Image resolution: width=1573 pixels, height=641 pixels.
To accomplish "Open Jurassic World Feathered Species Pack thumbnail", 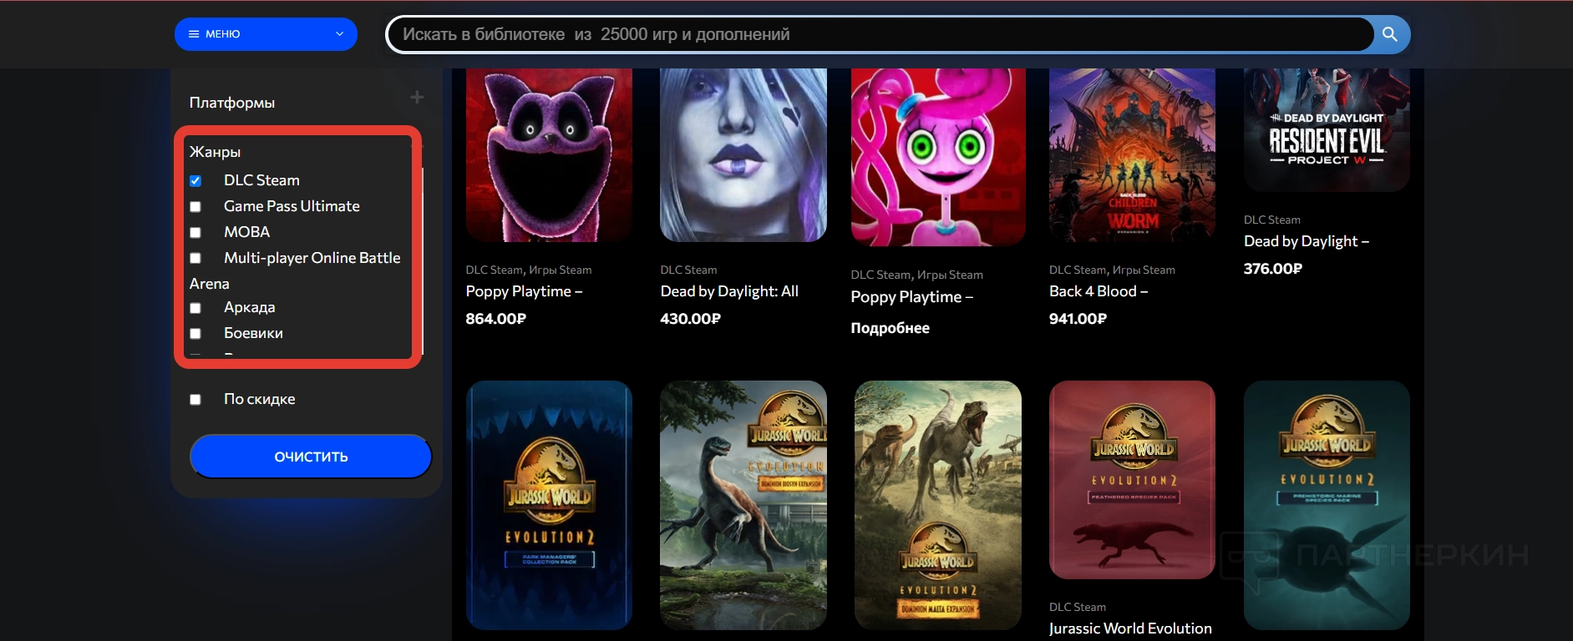I will [1132, 480].
